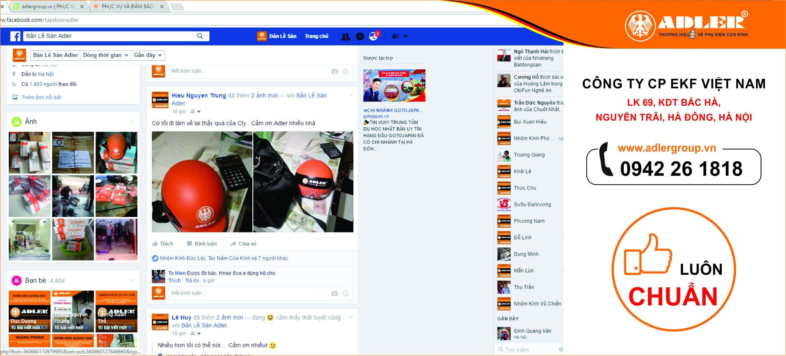Click Thêm ảnh nổi bật link
The height and width of the screenshot is (356, 786).
click(41, 97)
